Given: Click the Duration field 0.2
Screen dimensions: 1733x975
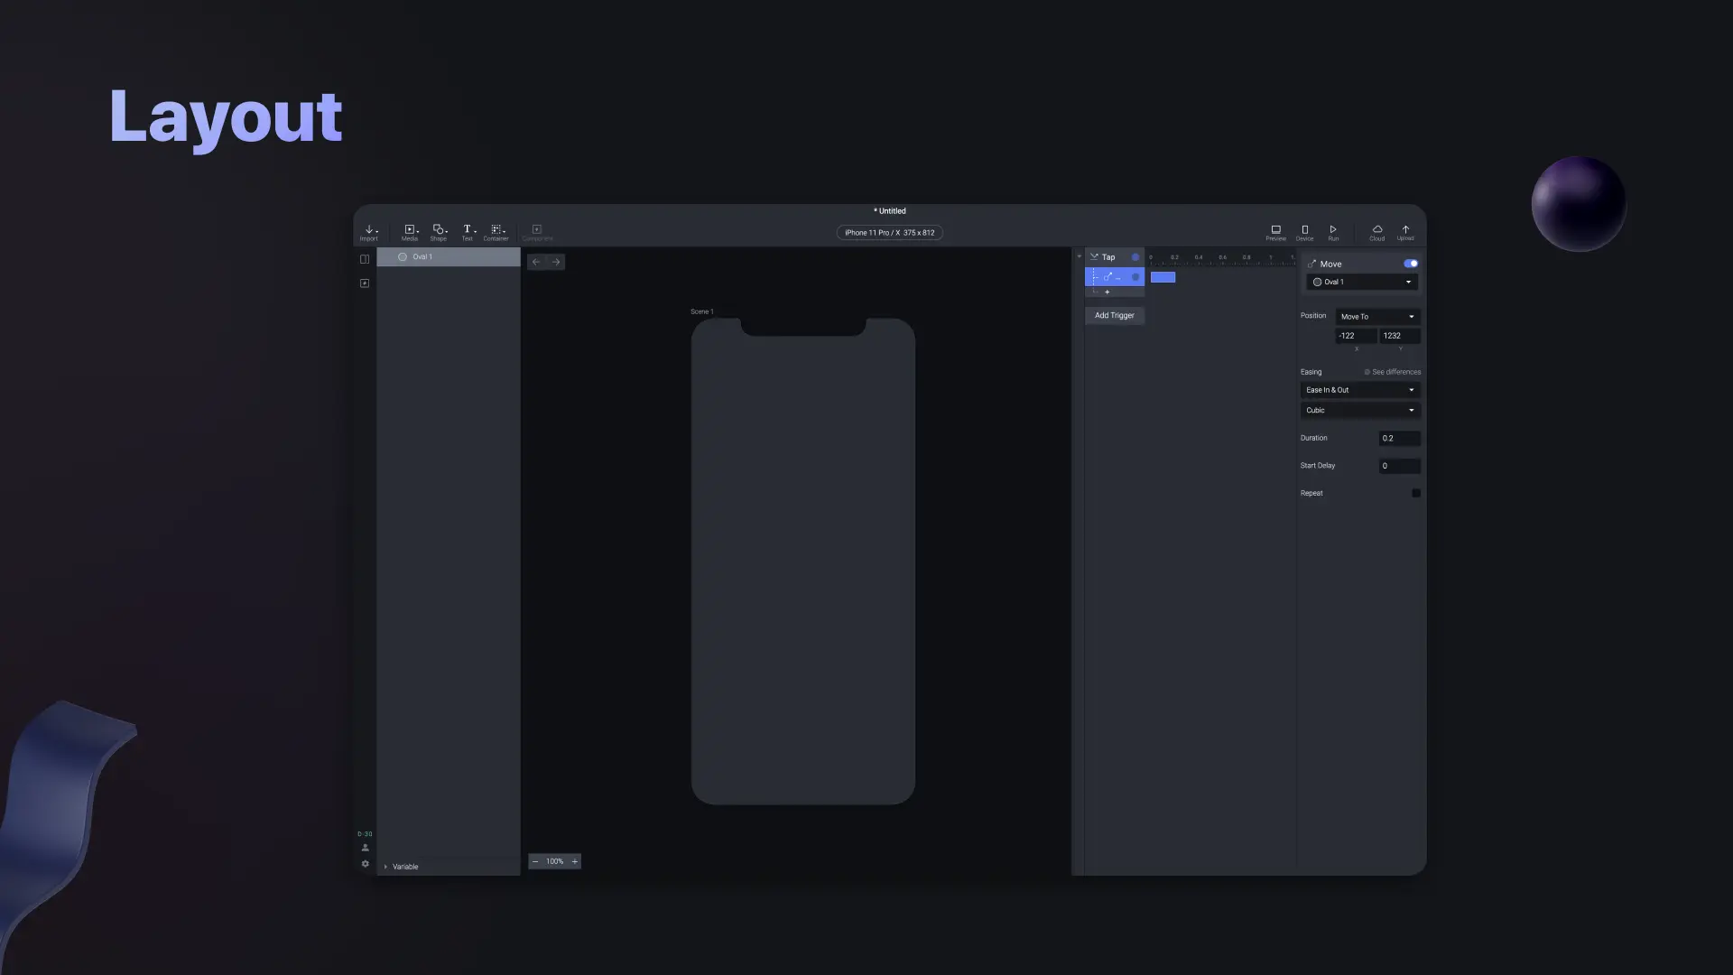Looking at the screenshot, I should pyautogui.click(x=1400, y=439).
